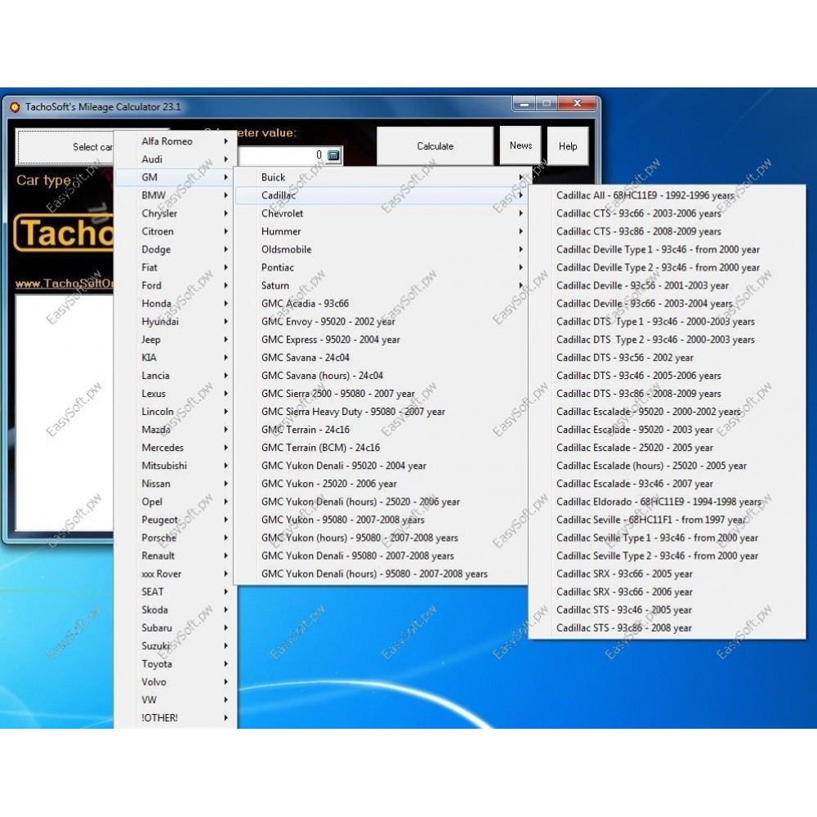Choose Cadillac CTS - 93c86 - 2008-2009
Viewport: 817px width, 817px height.
pyautogui.click(x=667, y=231)
